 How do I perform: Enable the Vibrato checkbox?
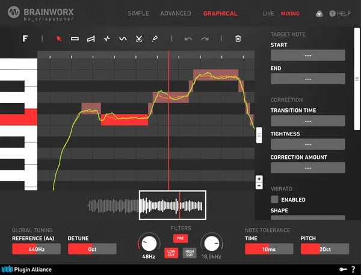274,199
